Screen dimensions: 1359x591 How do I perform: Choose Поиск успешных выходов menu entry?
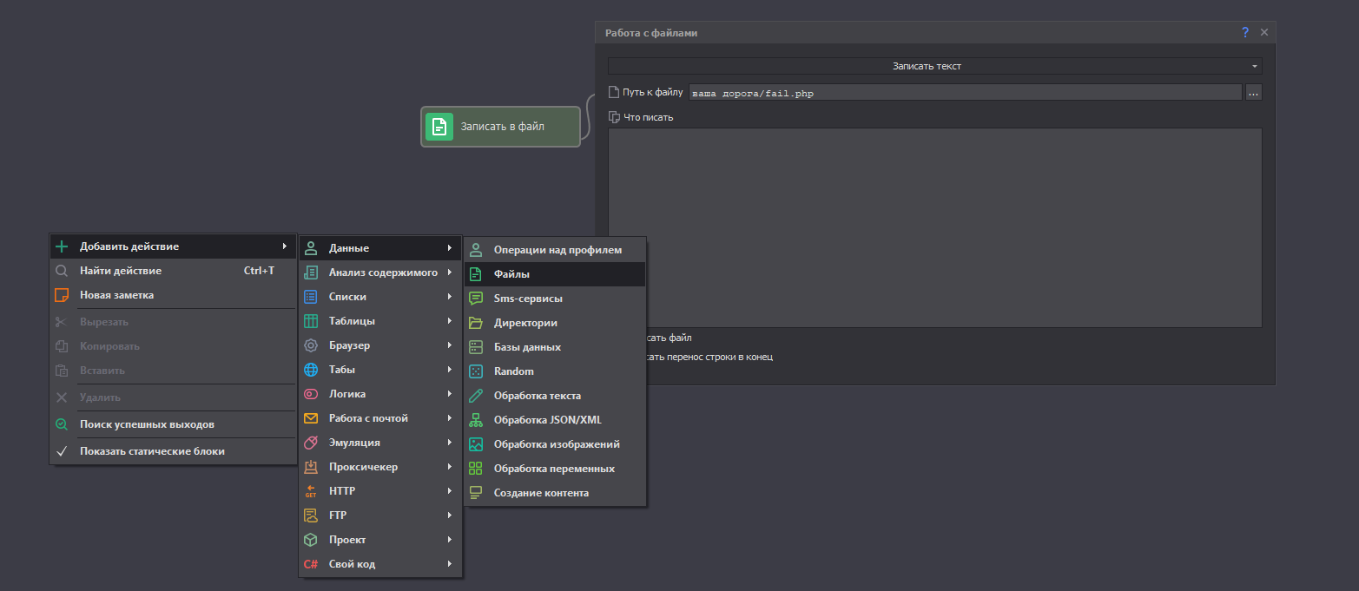click(x=173, y=424)
